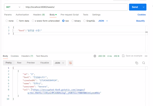The image size is (153, 106).
Task: Click the "name" response line
Action: point(32,84)
